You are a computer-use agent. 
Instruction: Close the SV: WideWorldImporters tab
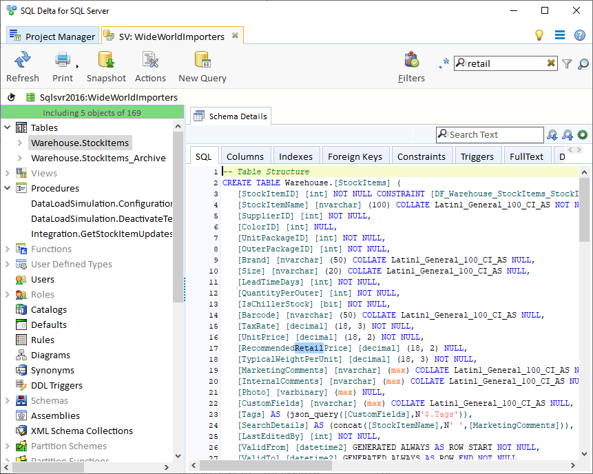click(x=235, y=36)
